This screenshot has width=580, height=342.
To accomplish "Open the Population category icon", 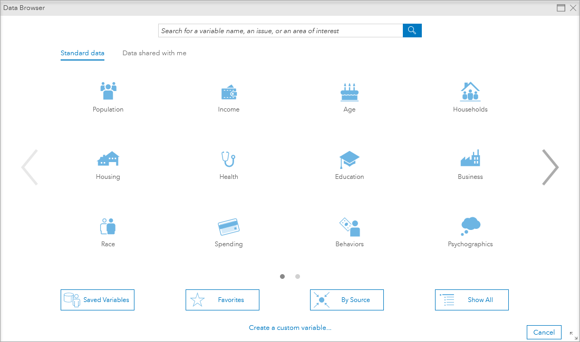I will pos(108,91).
